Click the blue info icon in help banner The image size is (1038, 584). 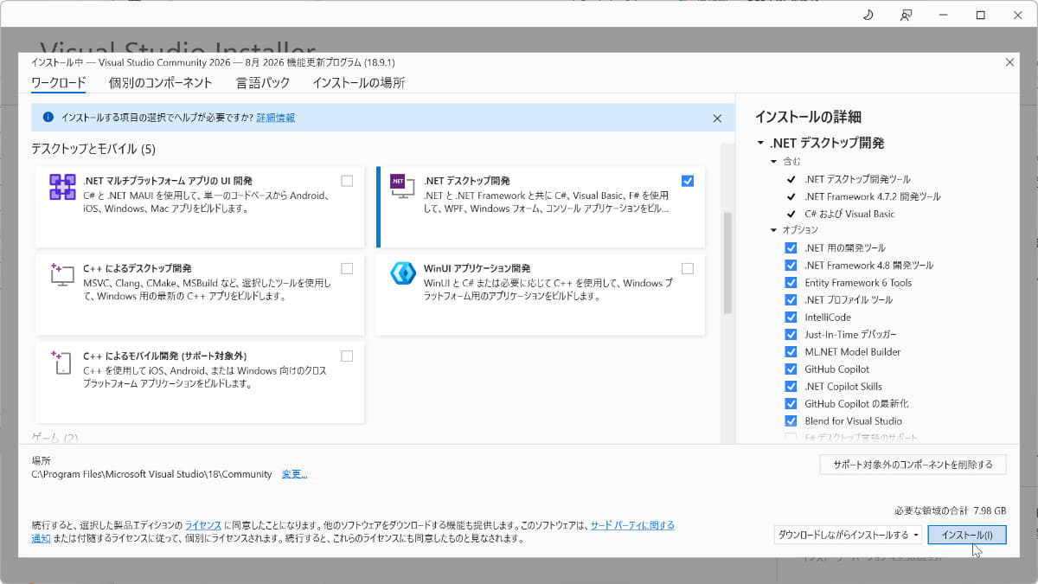coord(48,117)
